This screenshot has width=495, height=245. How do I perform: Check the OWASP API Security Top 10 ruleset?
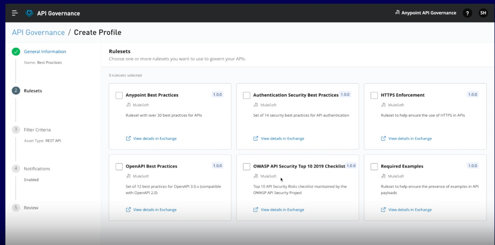point(247,167)
